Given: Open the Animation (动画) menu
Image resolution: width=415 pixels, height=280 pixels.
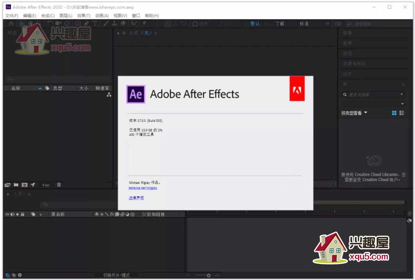Looking at the screenshot, I should (102, 16).
